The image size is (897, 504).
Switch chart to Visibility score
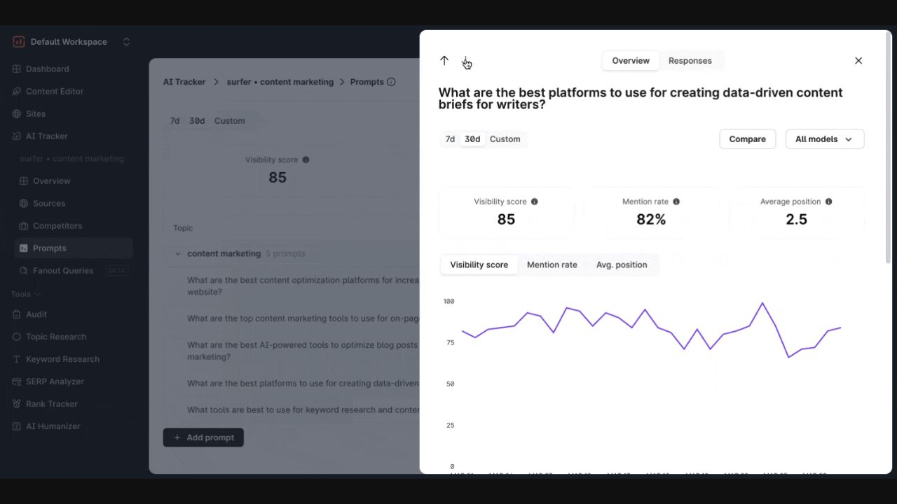(479, 265)
